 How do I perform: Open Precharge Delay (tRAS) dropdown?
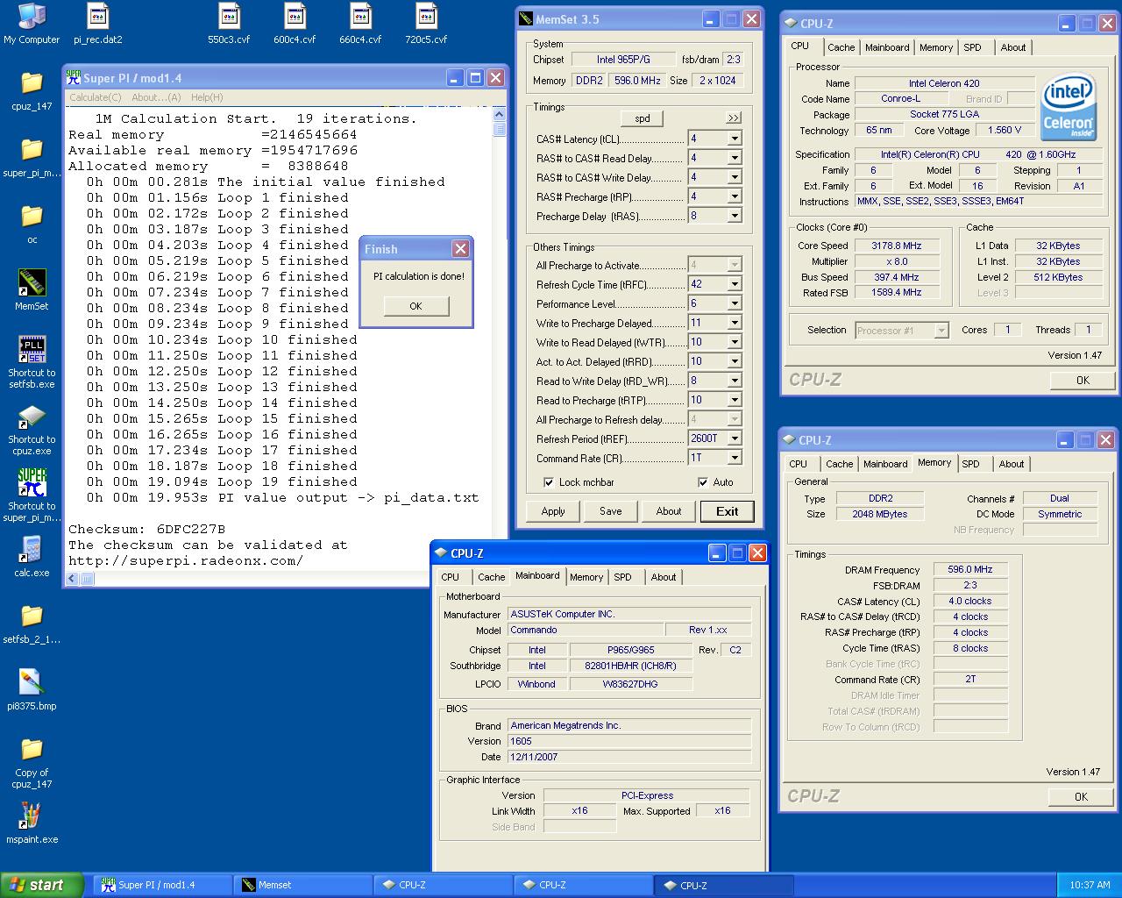[735, 216]
